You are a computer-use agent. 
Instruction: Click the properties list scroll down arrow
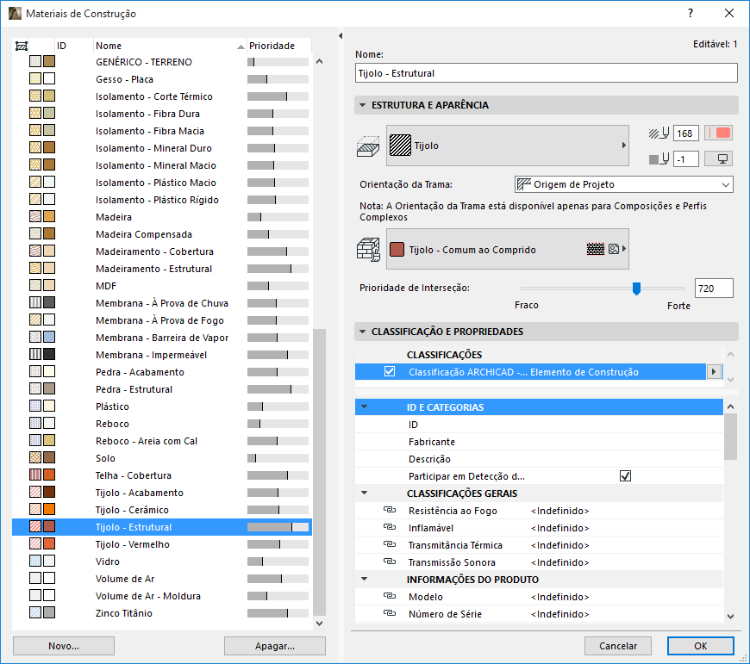[x=730, y=617]
